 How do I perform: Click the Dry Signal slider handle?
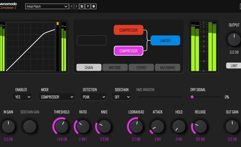192,97
